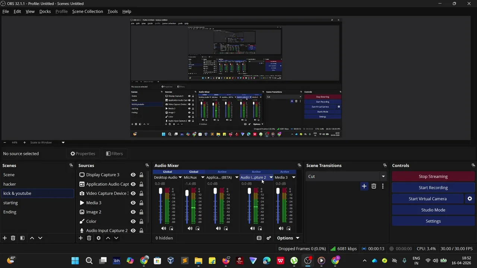This screenshot has height=268, width=477.
Task: Open the Scene Collection menu
Action: (88, 12)
